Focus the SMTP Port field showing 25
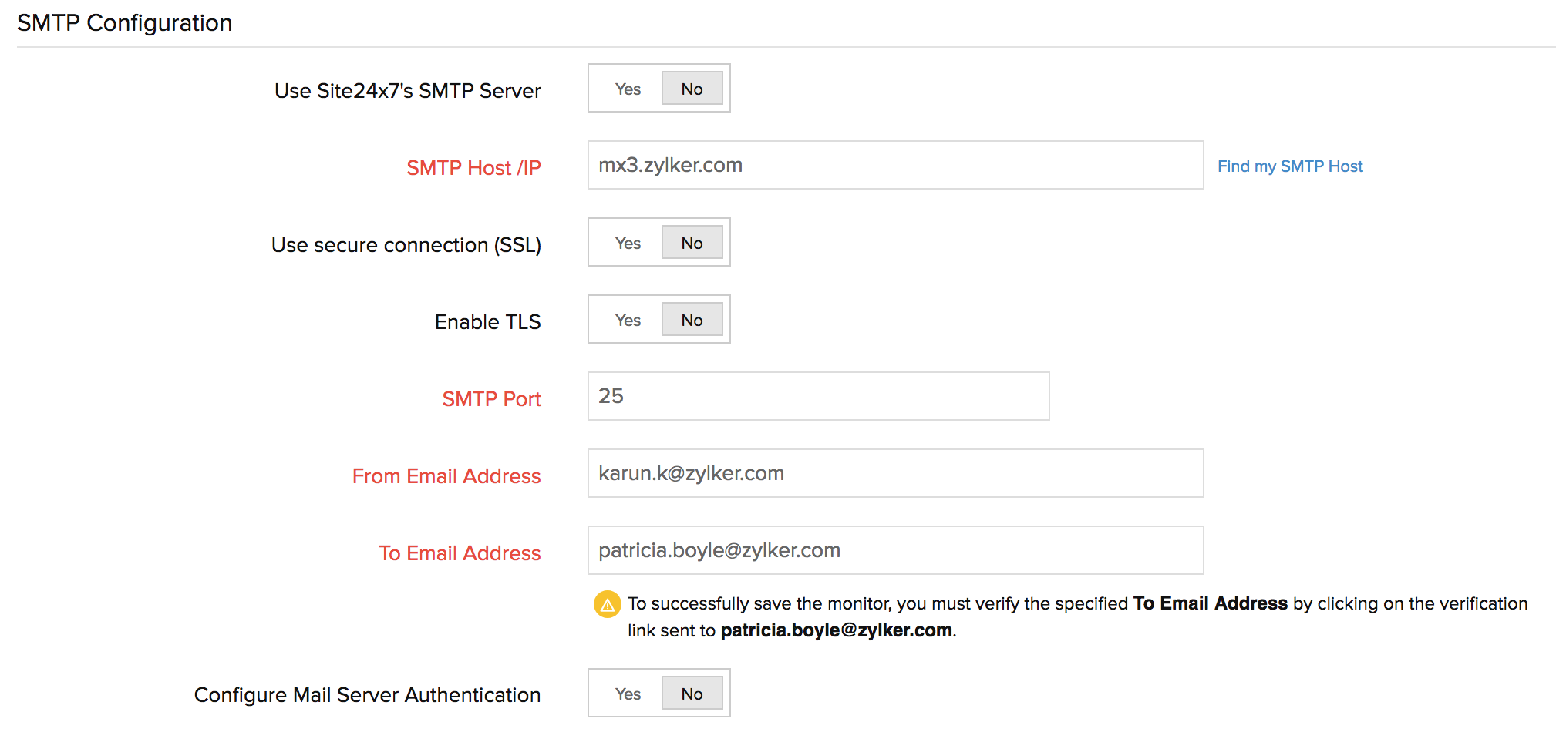This screenshot has height=749, width=1556. tap(817, 397)
